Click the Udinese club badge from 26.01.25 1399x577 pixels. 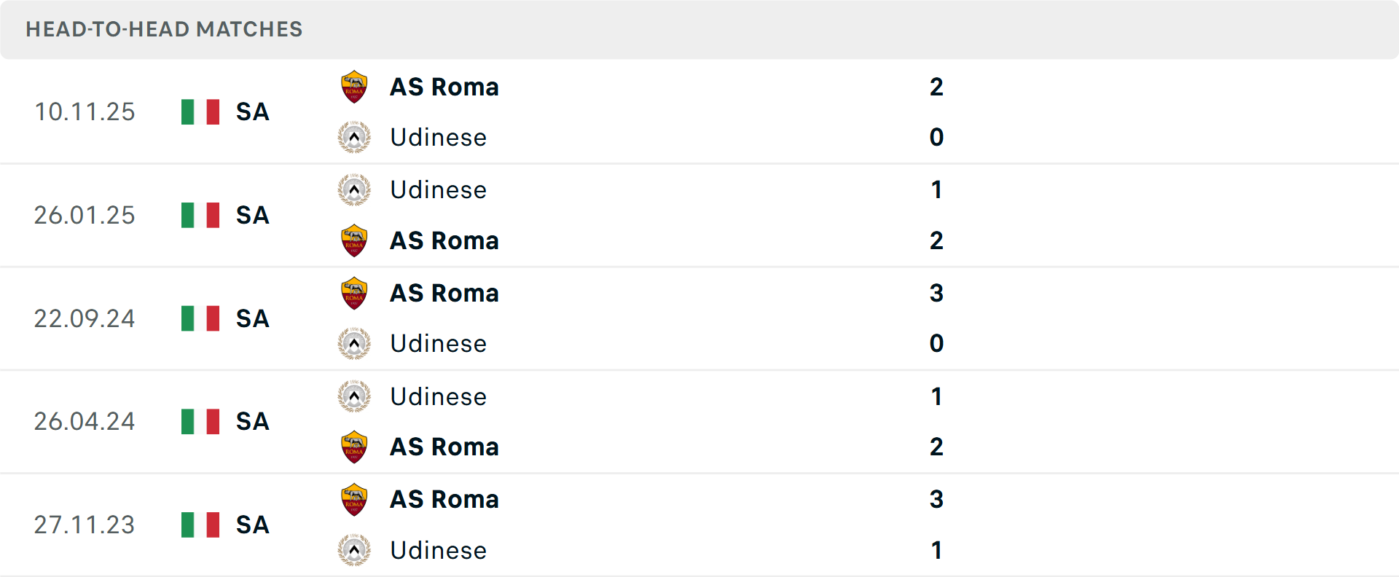click(354, 189)
